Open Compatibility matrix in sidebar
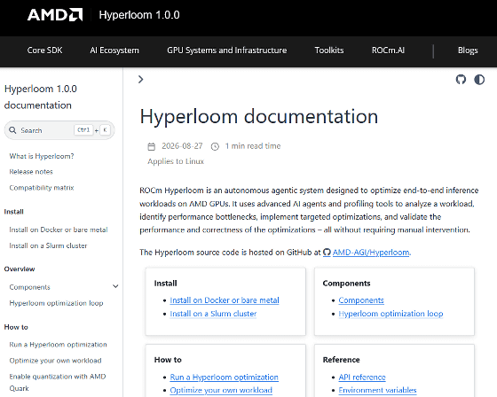Viewport: 497px width, 397px height. [42, 187]
